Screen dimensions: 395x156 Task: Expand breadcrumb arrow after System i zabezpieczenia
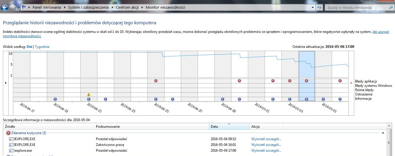pyautogui.click(x=113, y=7)
